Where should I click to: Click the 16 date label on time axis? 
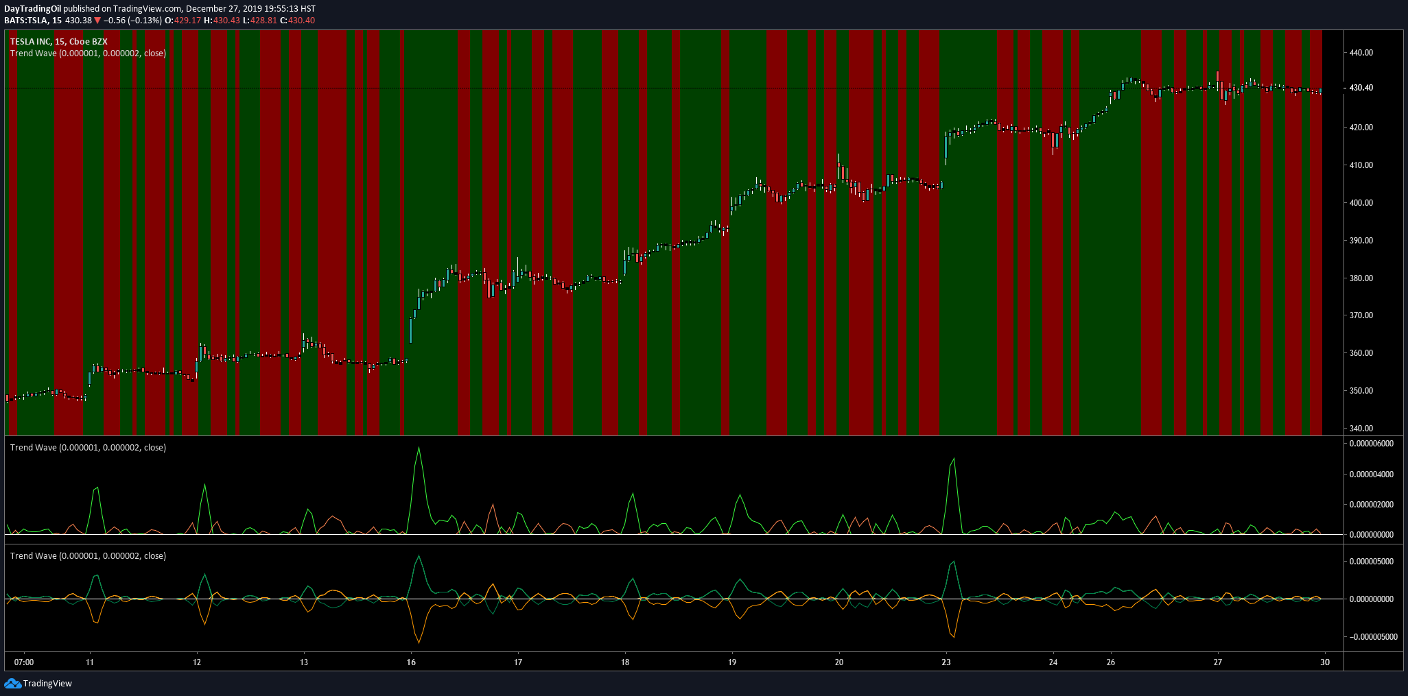(x=411, y=662)
